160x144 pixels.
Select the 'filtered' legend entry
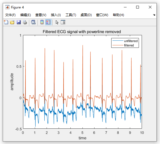pos(129,45)
